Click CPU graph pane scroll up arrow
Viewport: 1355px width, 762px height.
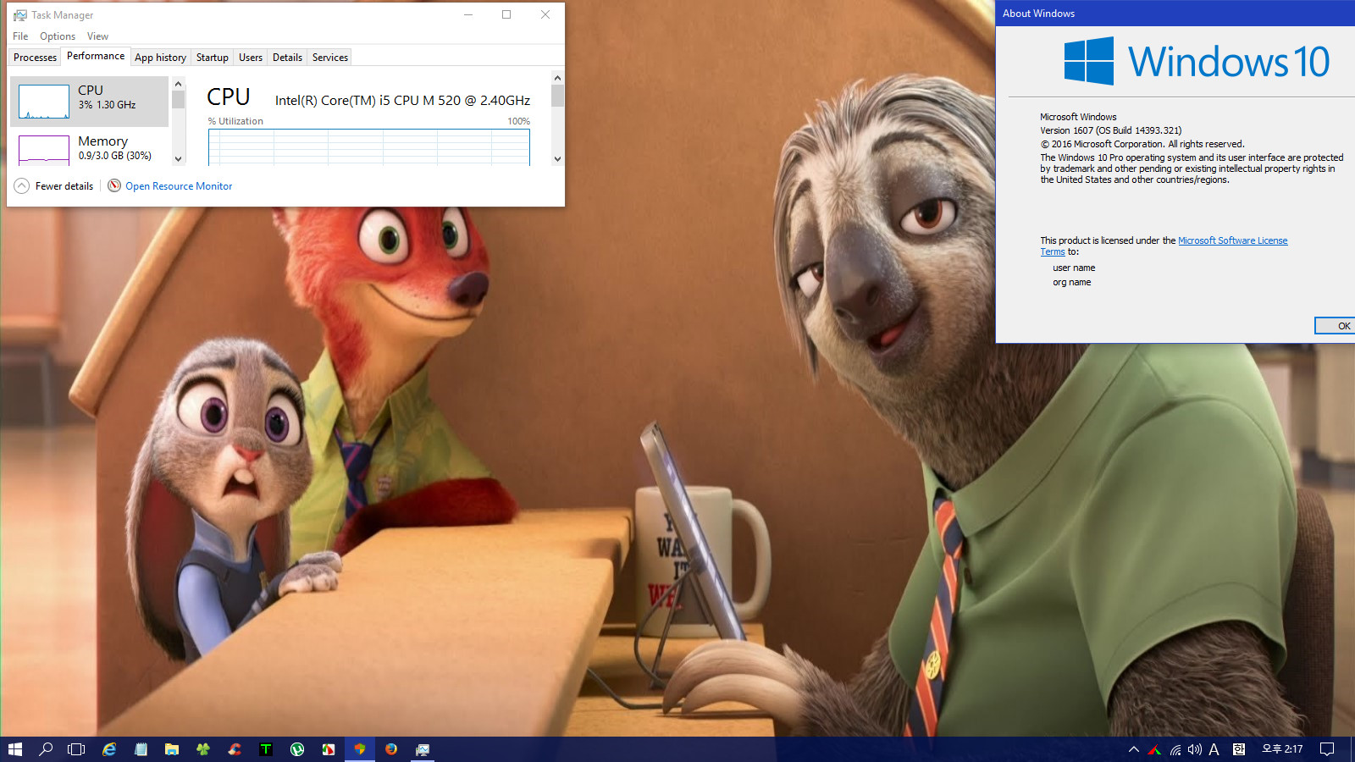[x=557, y=78]
